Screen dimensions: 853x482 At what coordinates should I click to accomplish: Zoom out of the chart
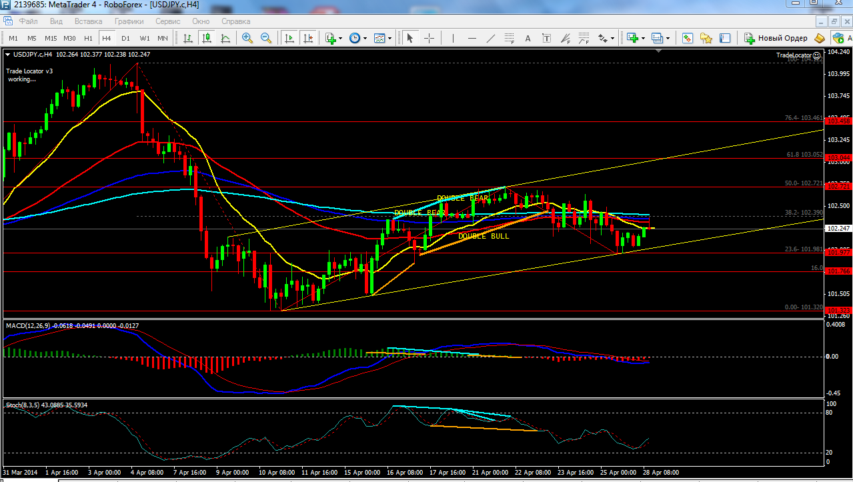[x=266, y=38]
